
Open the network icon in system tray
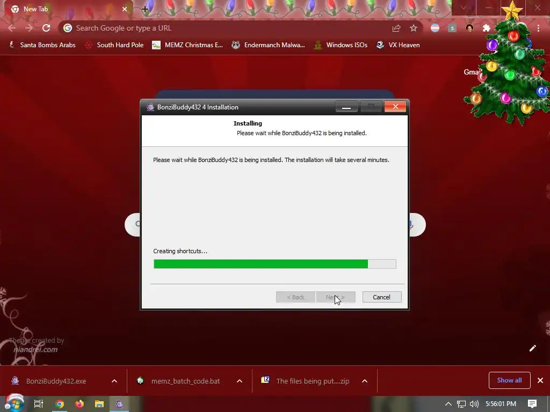(461, 404)
